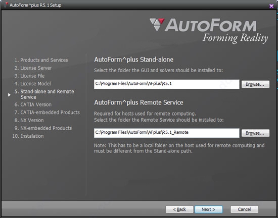This screenshot has height=218, width=278.
Task: Select step 2 License Server
Action: 33,68
